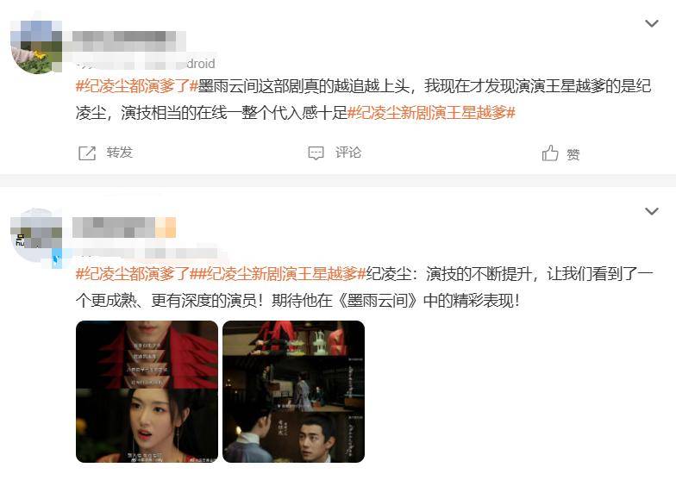Open the first poster's blurred username
The width and height of the screenshot is (676, 480).
click(124, 41)
